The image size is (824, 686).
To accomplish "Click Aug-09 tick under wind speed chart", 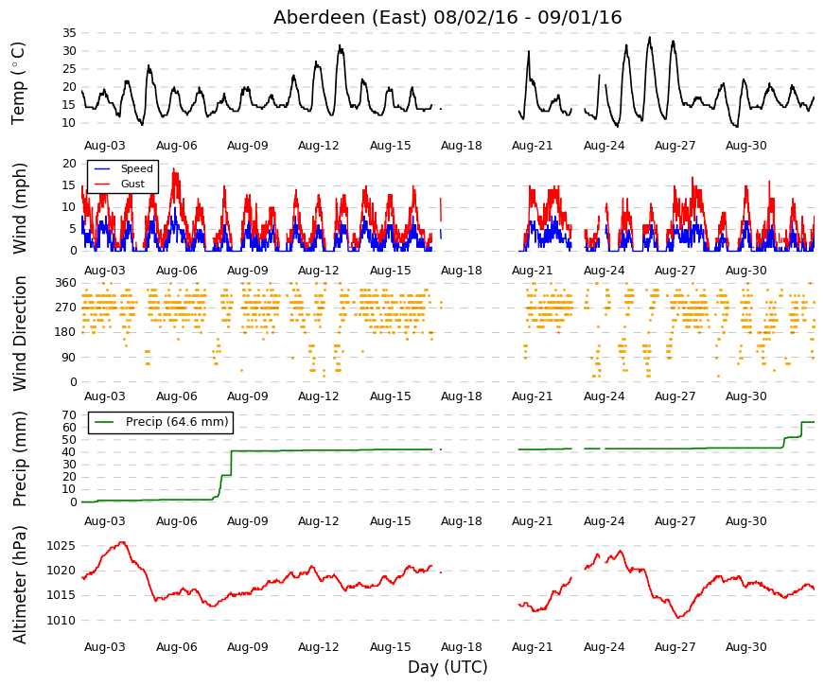I will tap(247, 271).
